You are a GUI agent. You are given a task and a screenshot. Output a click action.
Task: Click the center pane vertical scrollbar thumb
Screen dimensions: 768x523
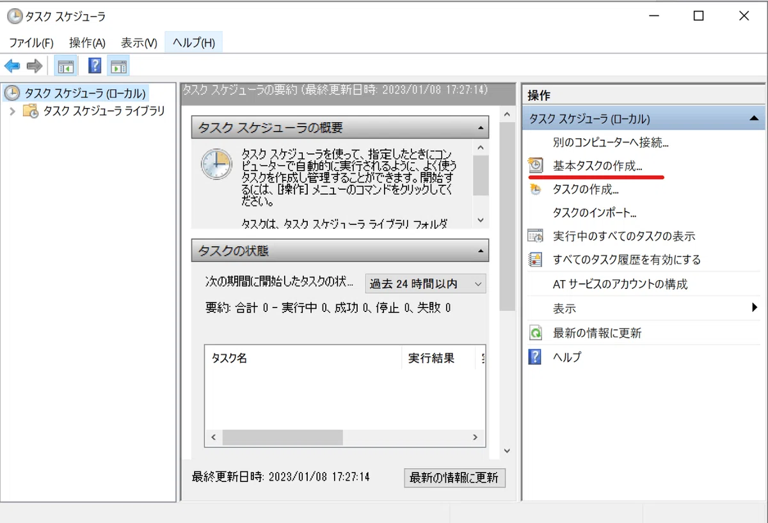[508, 216]
